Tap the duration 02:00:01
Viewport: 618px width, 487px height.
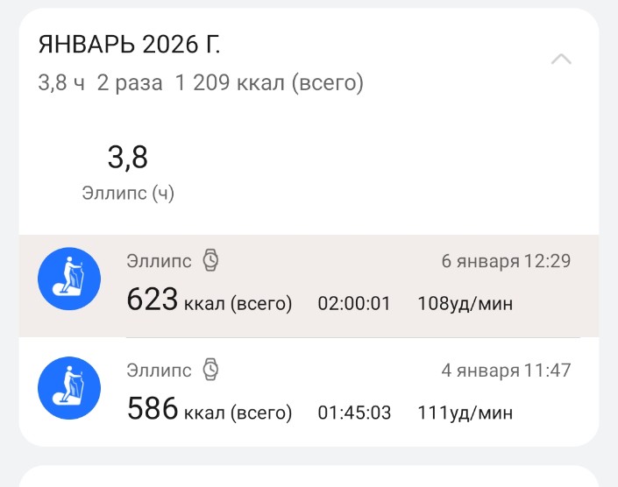[354, 304]
